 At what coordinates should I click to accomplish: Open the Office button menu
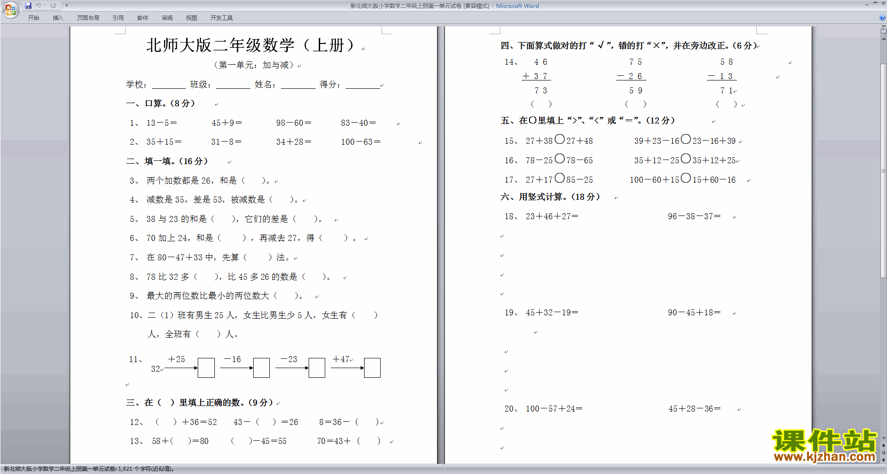click(10, 9)
